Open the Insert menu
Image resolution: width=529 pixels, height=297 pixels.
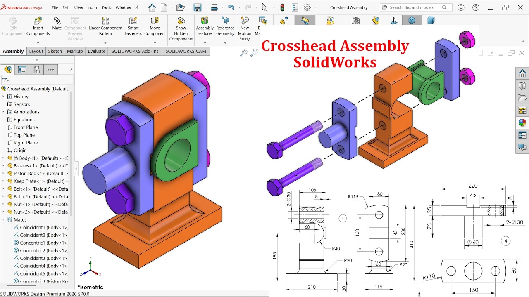point(92,8)
